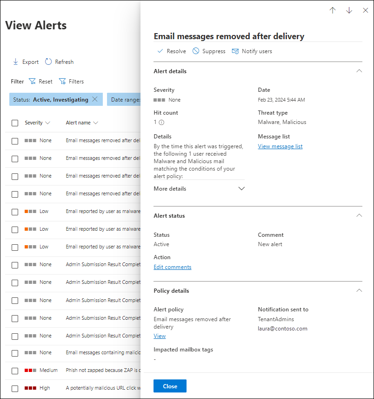Go to previous alert using up arrow
The width and height of the screenshot is (374, 399).
click(x=332, y=10)
